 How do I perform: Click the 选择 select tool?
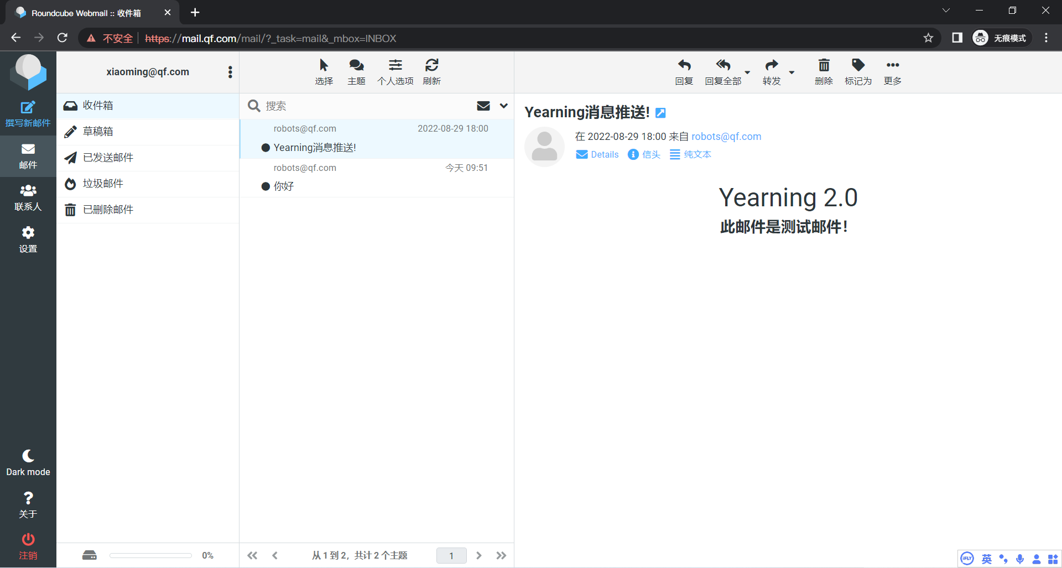(324, 72)
